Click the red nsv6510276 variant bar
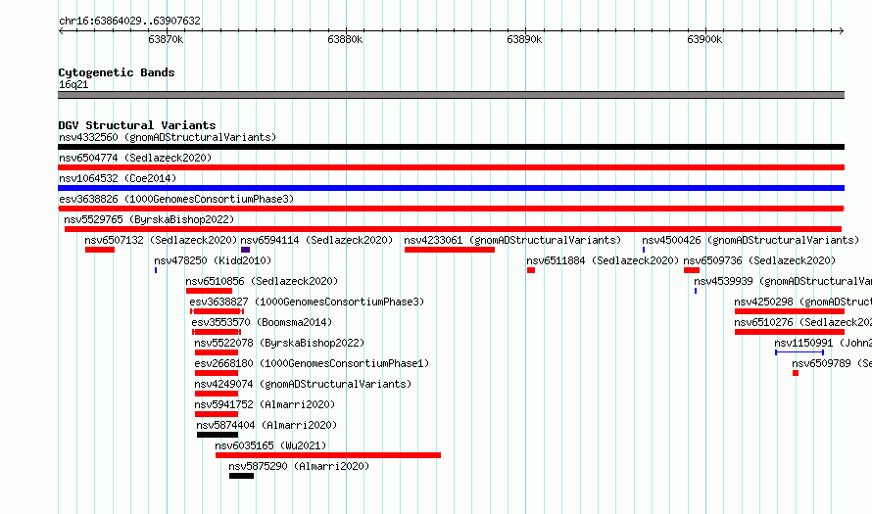 pyautogui.click(x=790, y=332)
